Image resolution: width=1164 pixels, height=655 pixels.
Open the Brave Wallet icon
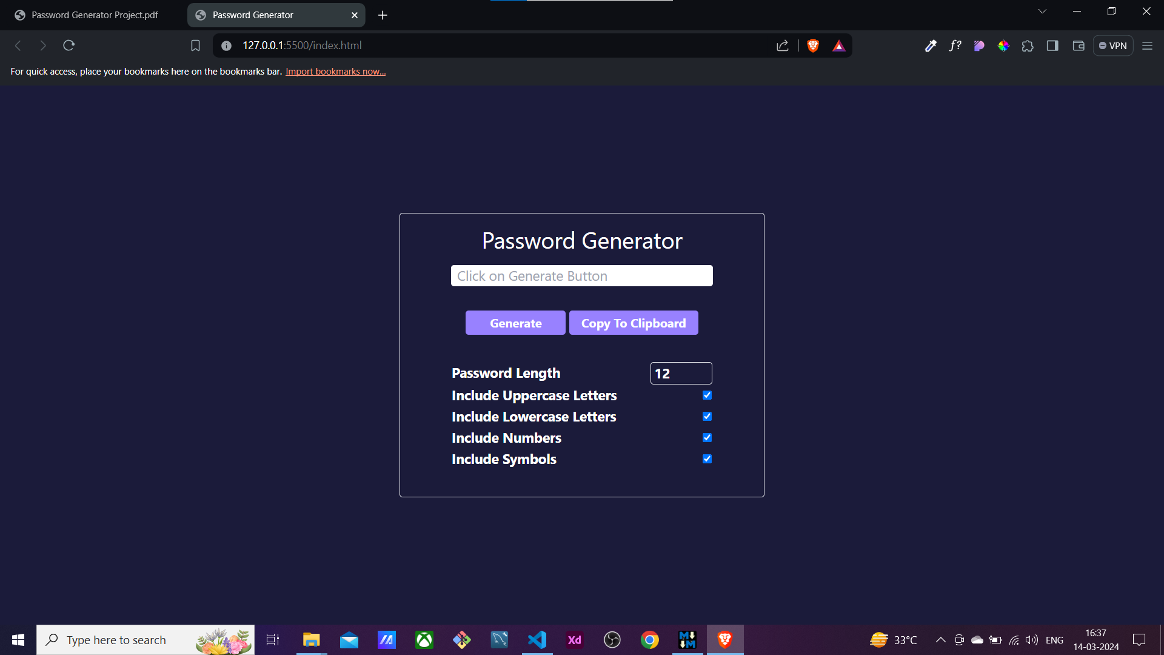click(1078, 45)
